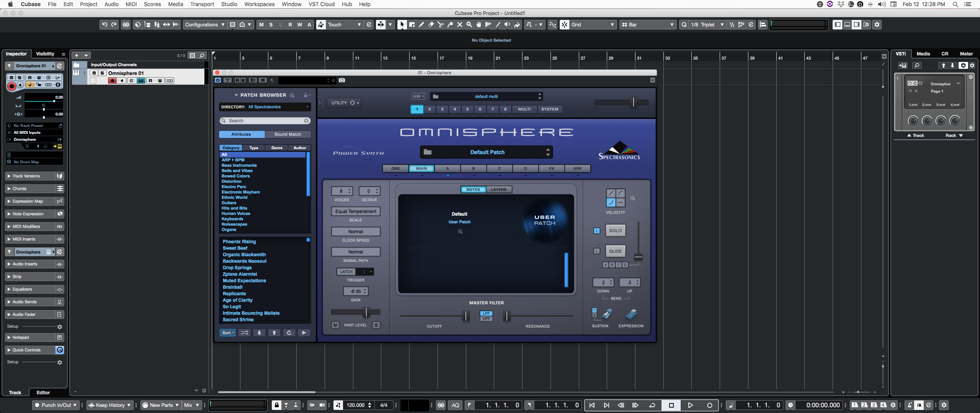
Task: Open the Transport menu
Action: 202,4
